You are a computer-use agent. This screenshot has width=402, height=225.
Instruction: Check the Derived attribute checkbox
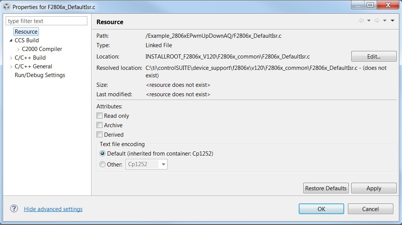click(99, 134)
